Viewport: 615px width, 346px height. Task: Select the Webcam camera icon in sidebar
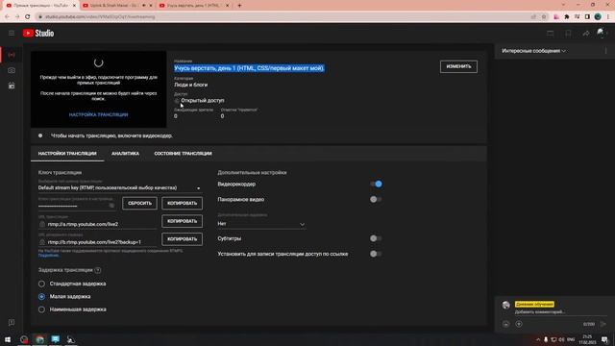pos(12,70)
